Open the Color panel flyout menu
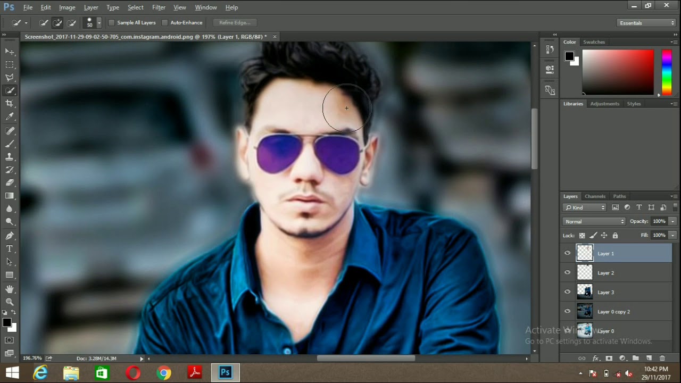This screenshot has width=681, height=383. coord(674,42)
